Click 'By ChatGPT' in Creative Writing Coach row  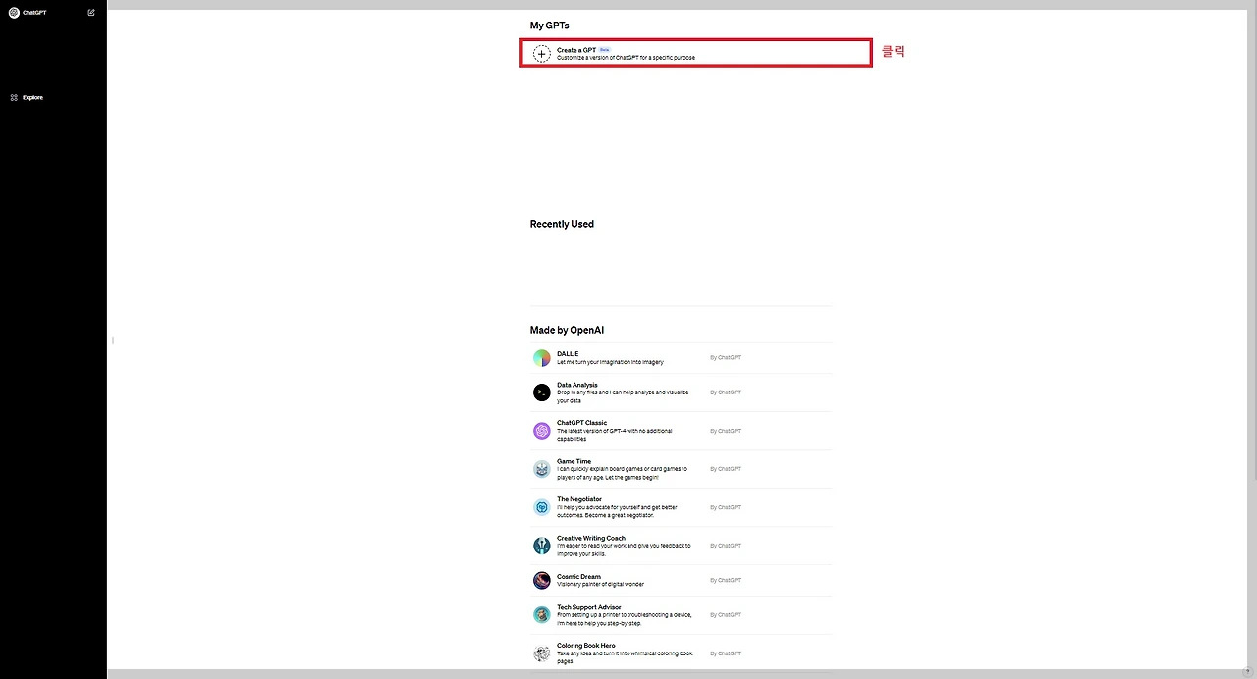(726, 546)
